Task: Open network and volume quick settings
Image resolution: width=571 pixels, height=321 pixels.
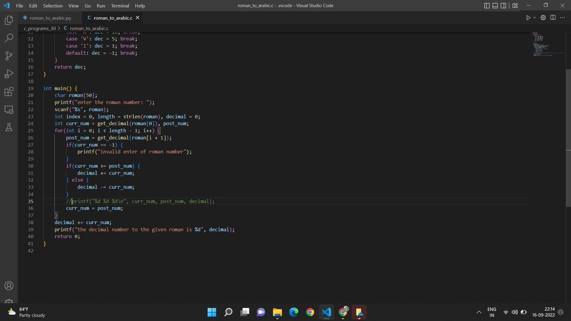Action: click(515, 312)
